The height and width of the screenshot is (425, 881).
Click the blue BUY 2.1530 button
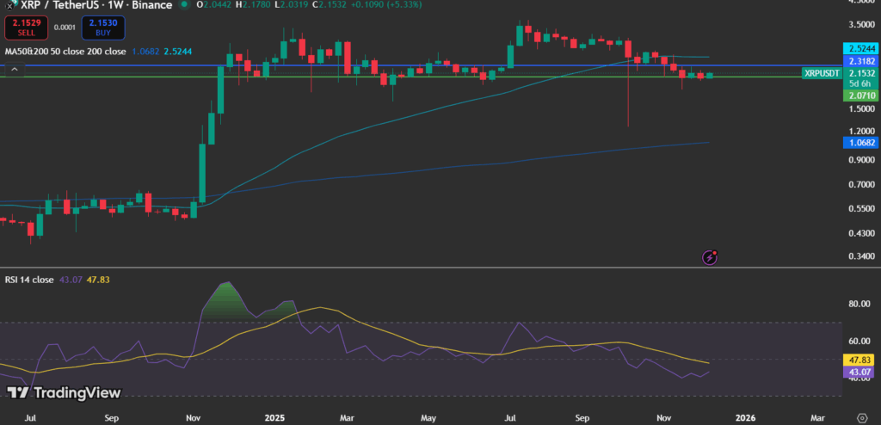click(x=103, y=28)
